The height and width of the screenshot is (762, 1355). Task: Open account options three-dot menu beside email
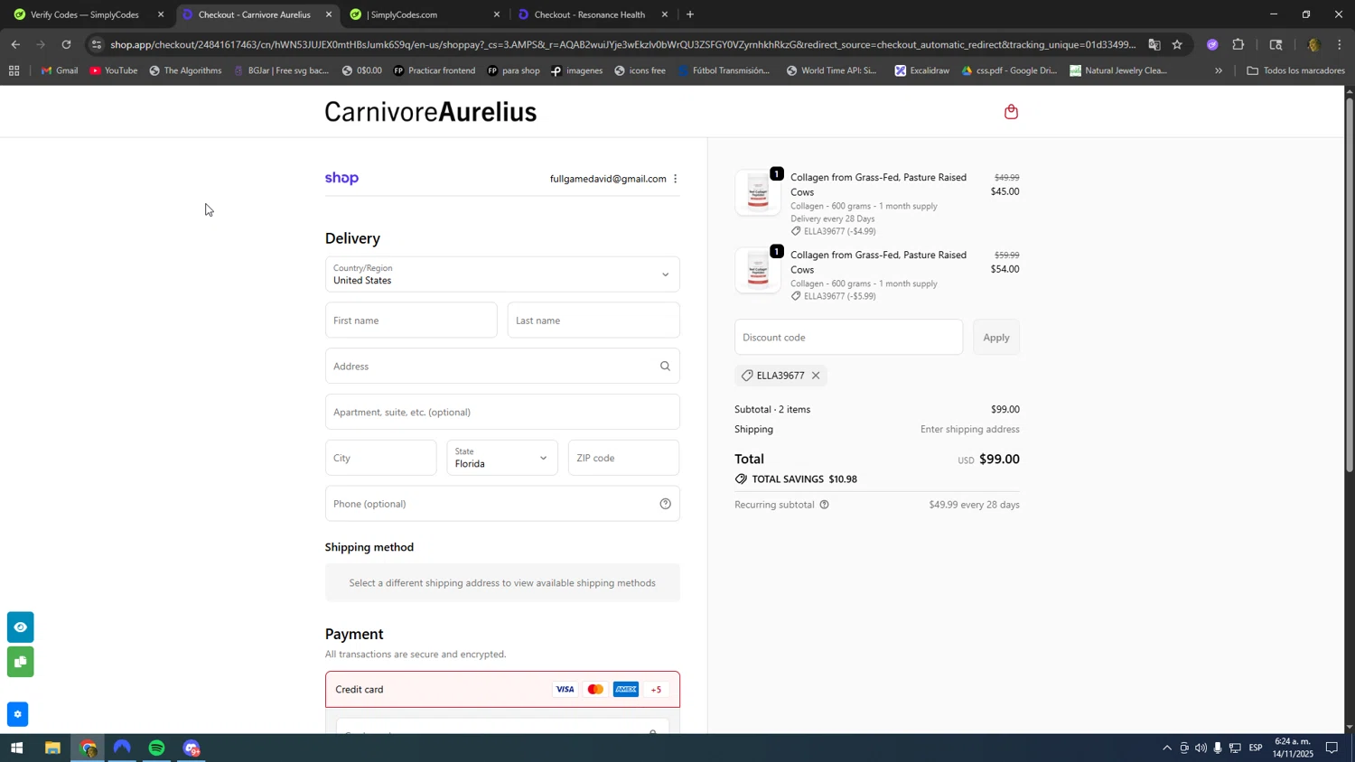(x=675, y=179)
